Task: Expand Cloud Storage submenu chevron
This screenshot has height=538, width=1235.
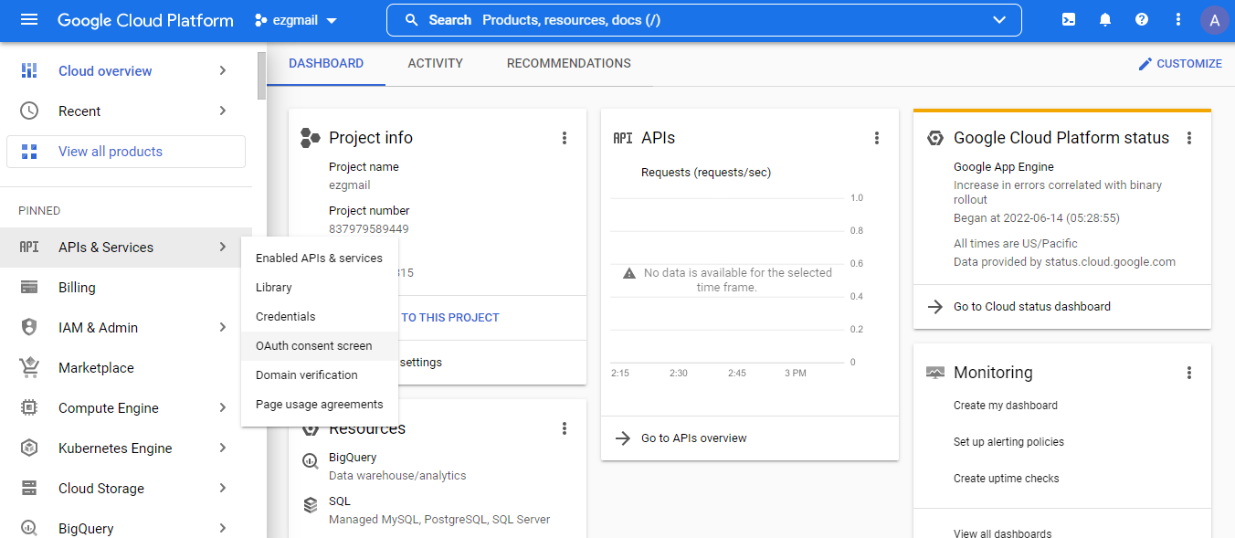Action: point(222,489)
